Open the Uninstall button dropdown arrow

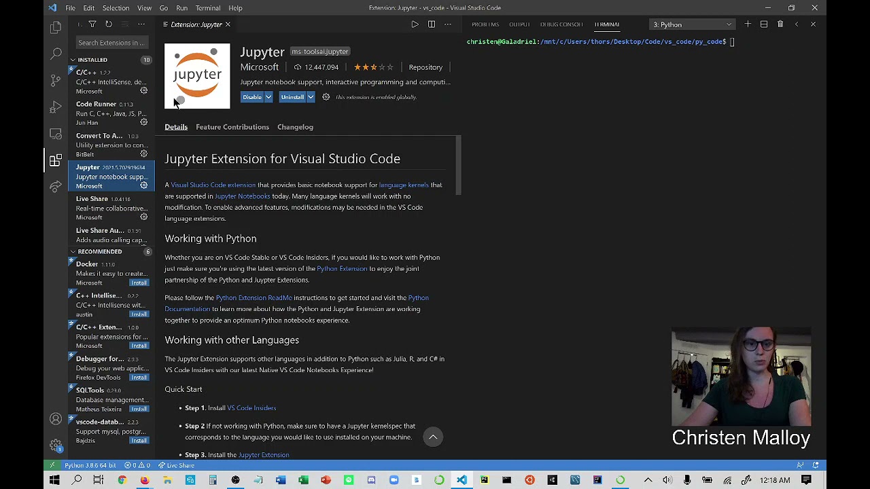coord(311,97)
